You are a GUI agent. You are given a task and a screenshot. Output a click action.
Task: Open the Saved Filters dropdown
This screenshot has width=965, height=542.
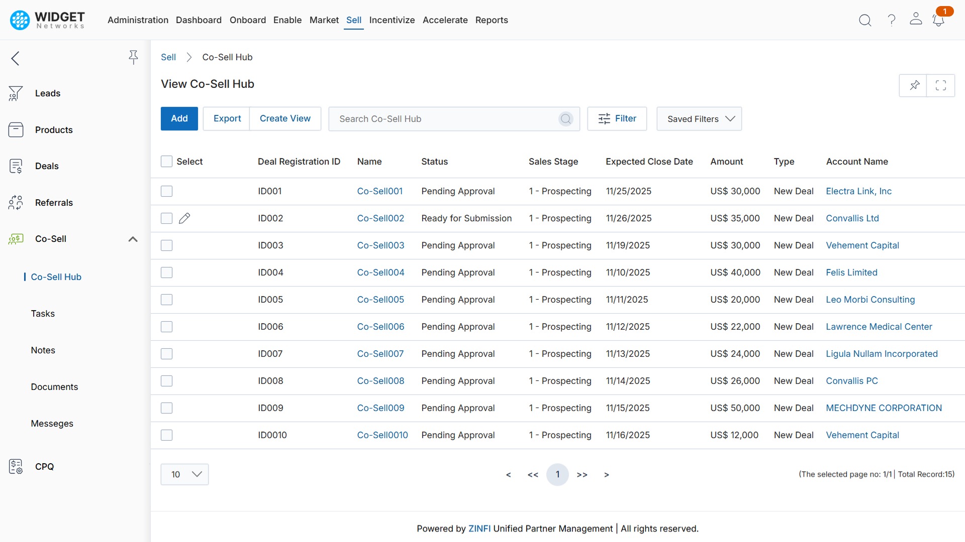(699, 119)
